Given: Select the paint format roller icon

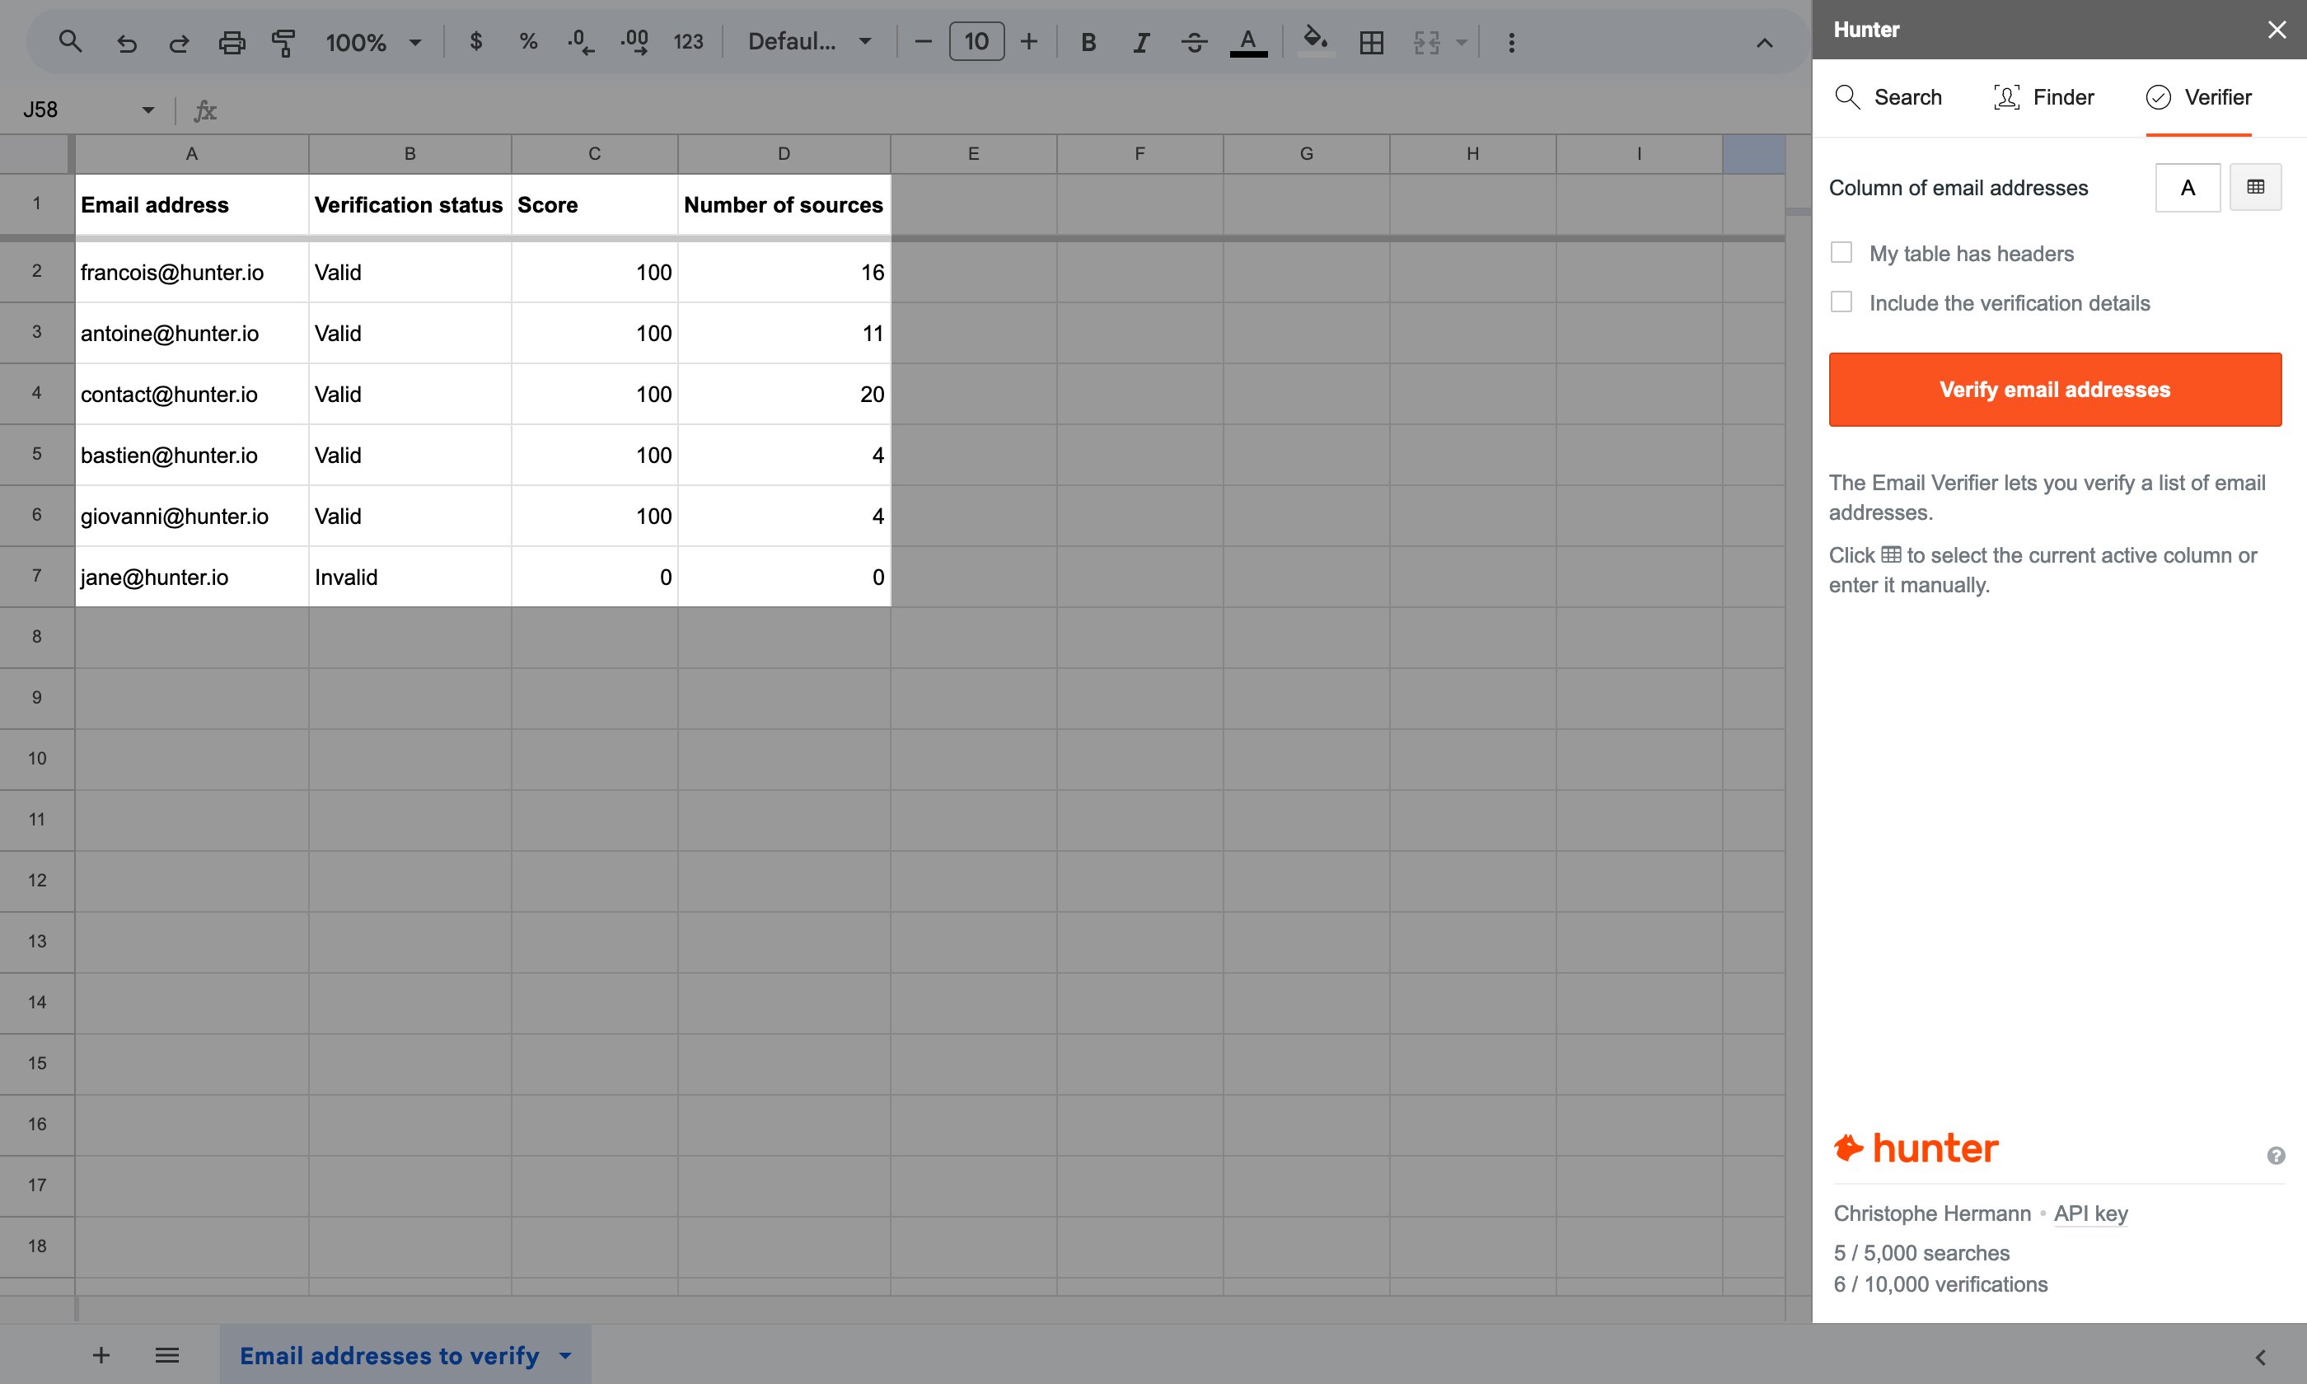Looking at the screenshot, I should pyautogui.click(x=283, y=42).
